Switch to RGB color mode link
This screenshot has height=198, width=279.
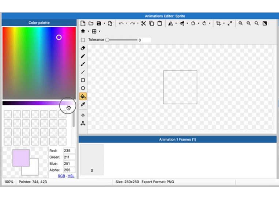point(61,176)
